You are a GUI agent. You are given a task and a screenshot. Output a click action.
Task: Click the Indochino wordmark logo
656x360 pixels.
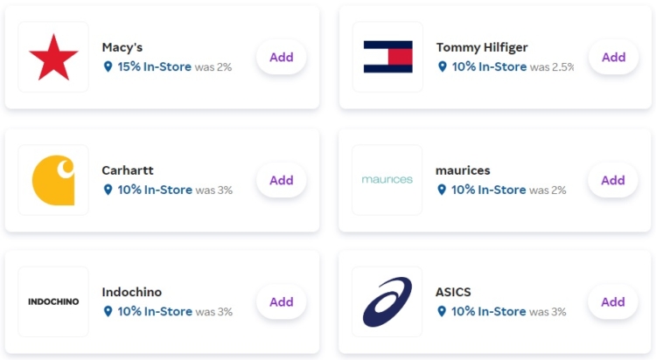coord(53,301)
